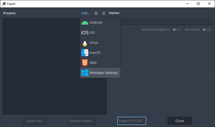Click the macOS Finder icon
The height and width of the screenshot is (127, 215).
(85, 53)
